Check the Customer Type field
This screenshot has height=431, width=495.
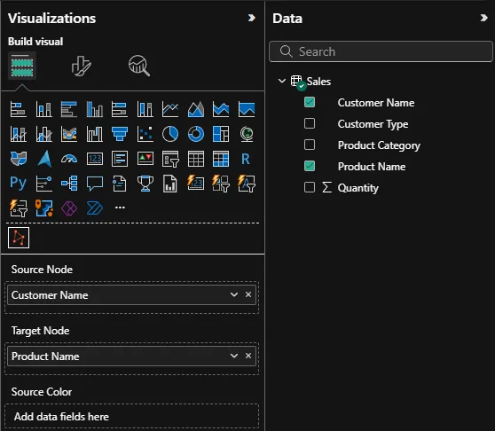pyautogui.click(x=310, y=123)
